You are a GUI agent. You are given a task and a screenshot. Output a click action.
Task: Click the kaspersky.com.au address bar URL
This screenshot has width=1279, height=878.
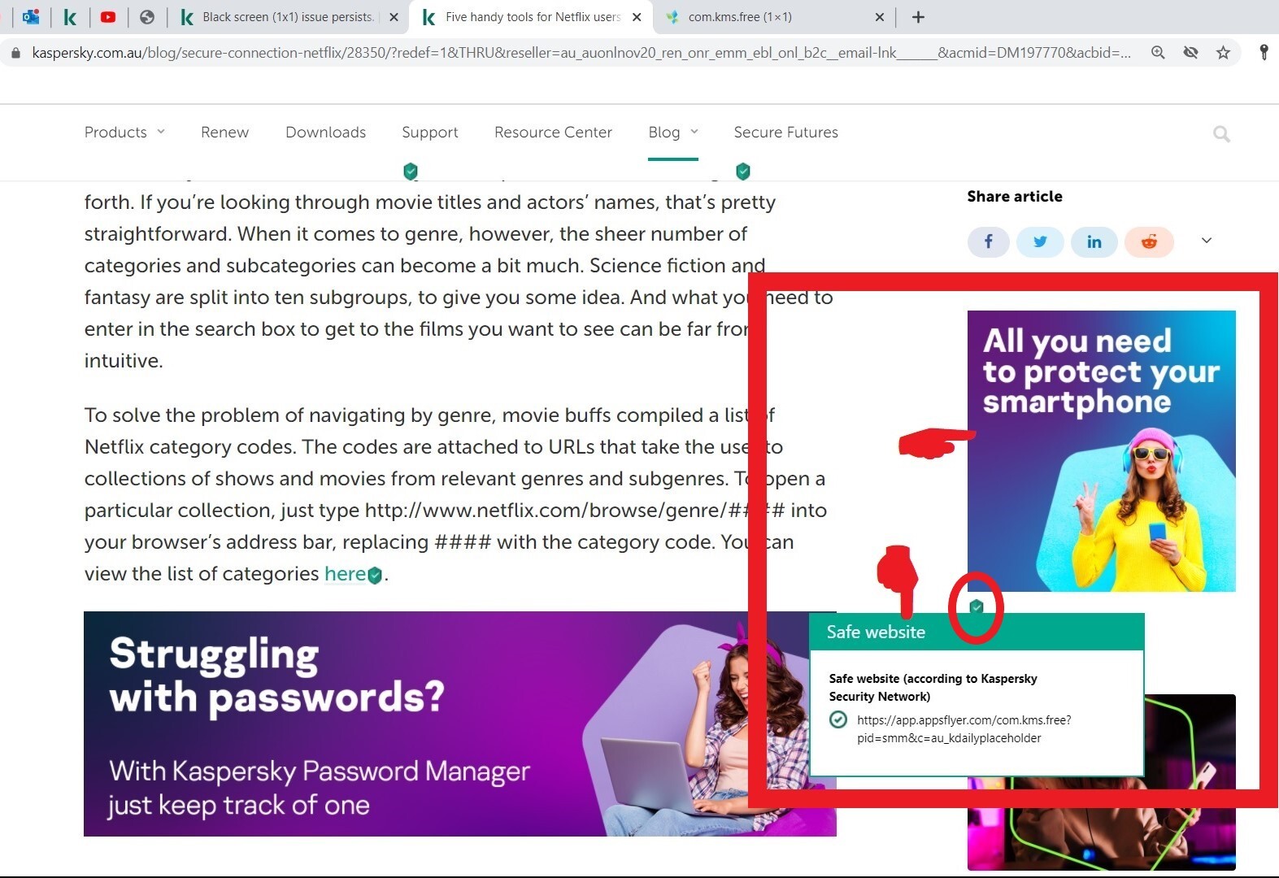pyautogui.click(x=581, y=53)
